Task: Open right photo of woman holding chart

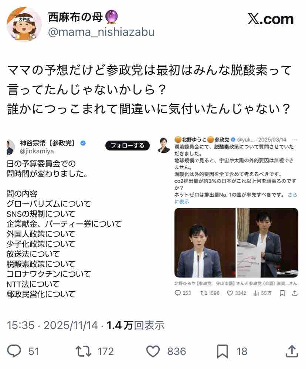Action: click(x=268, y=243)
